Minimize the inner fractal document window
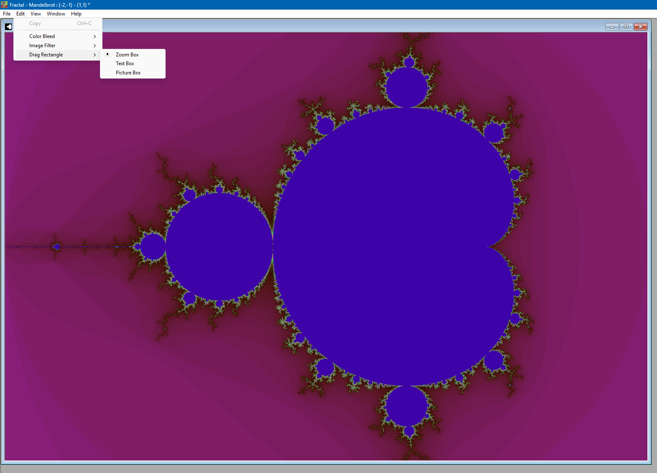This screenshot has height=473, width=657. 612,27
